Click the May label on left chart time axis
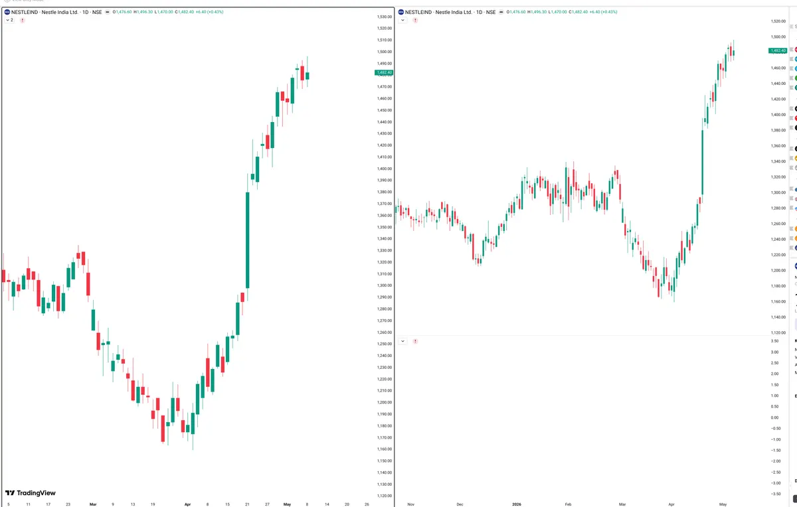This screenshot has width=797, height=507. pos(287,504)
